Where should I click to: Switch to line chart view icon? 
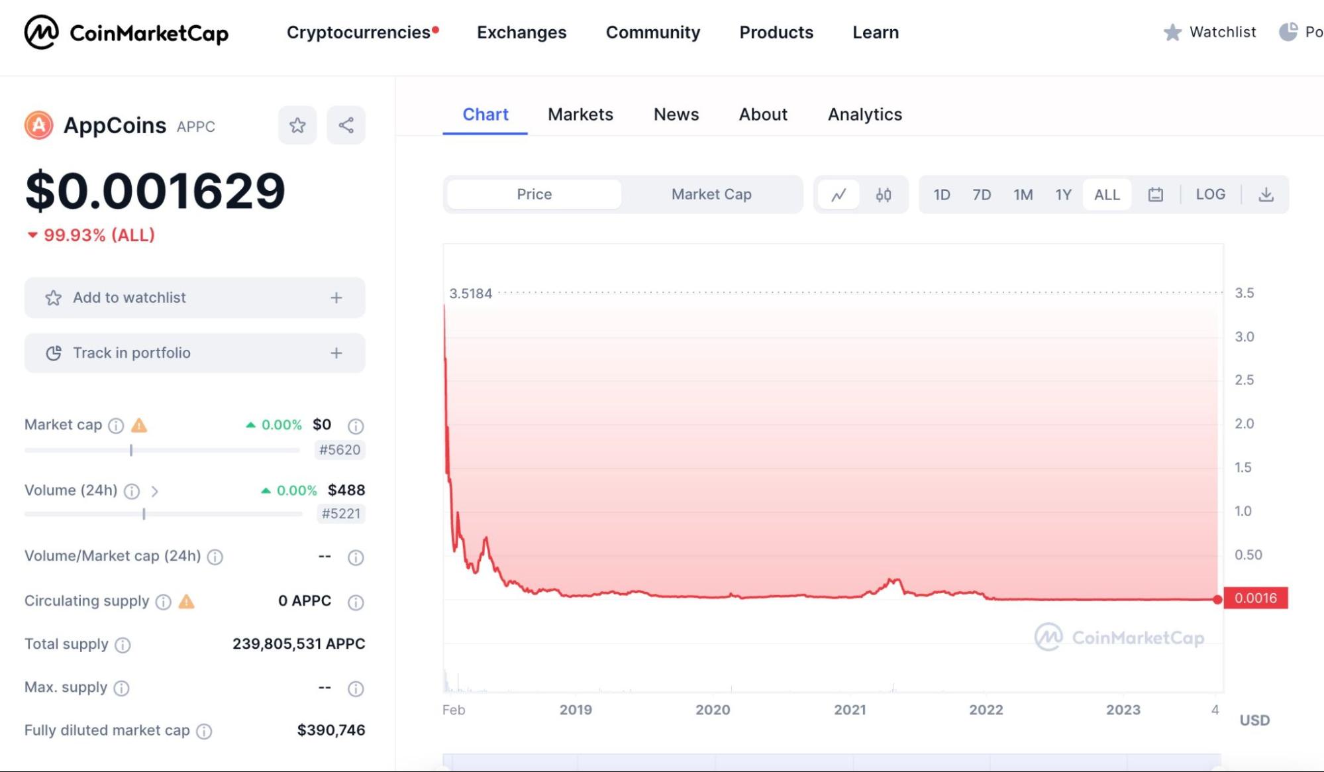point(839,195)
